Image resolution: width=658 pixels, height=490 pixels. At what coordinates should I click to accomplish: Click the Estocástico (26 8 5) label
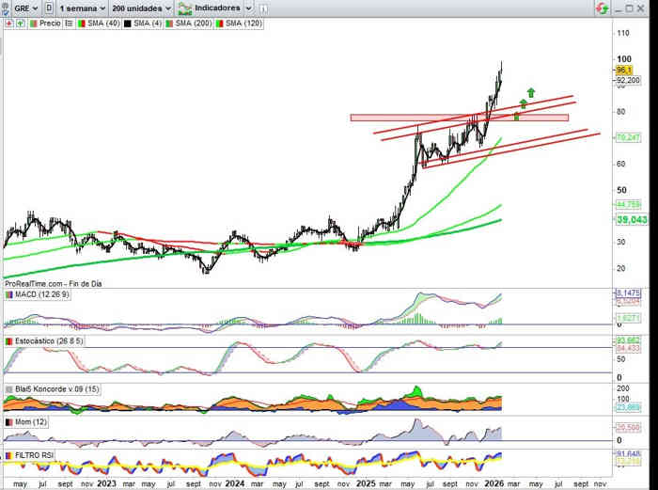pyautogui.click(x=46, y=341)
